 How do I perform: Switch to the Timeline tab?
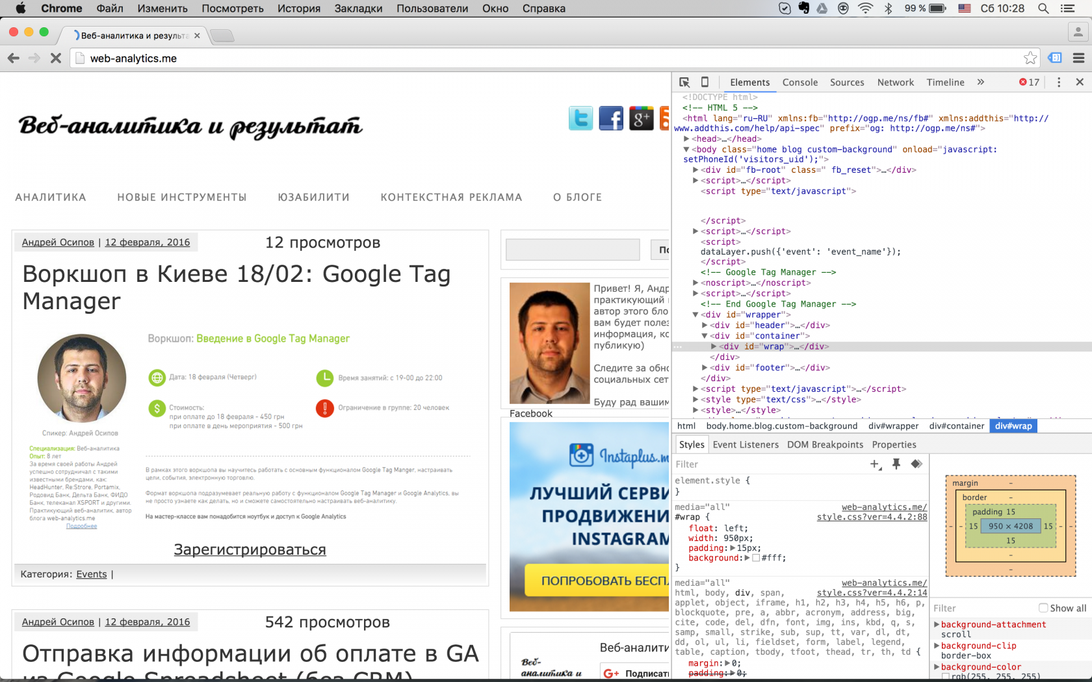(x=946, y=82)
